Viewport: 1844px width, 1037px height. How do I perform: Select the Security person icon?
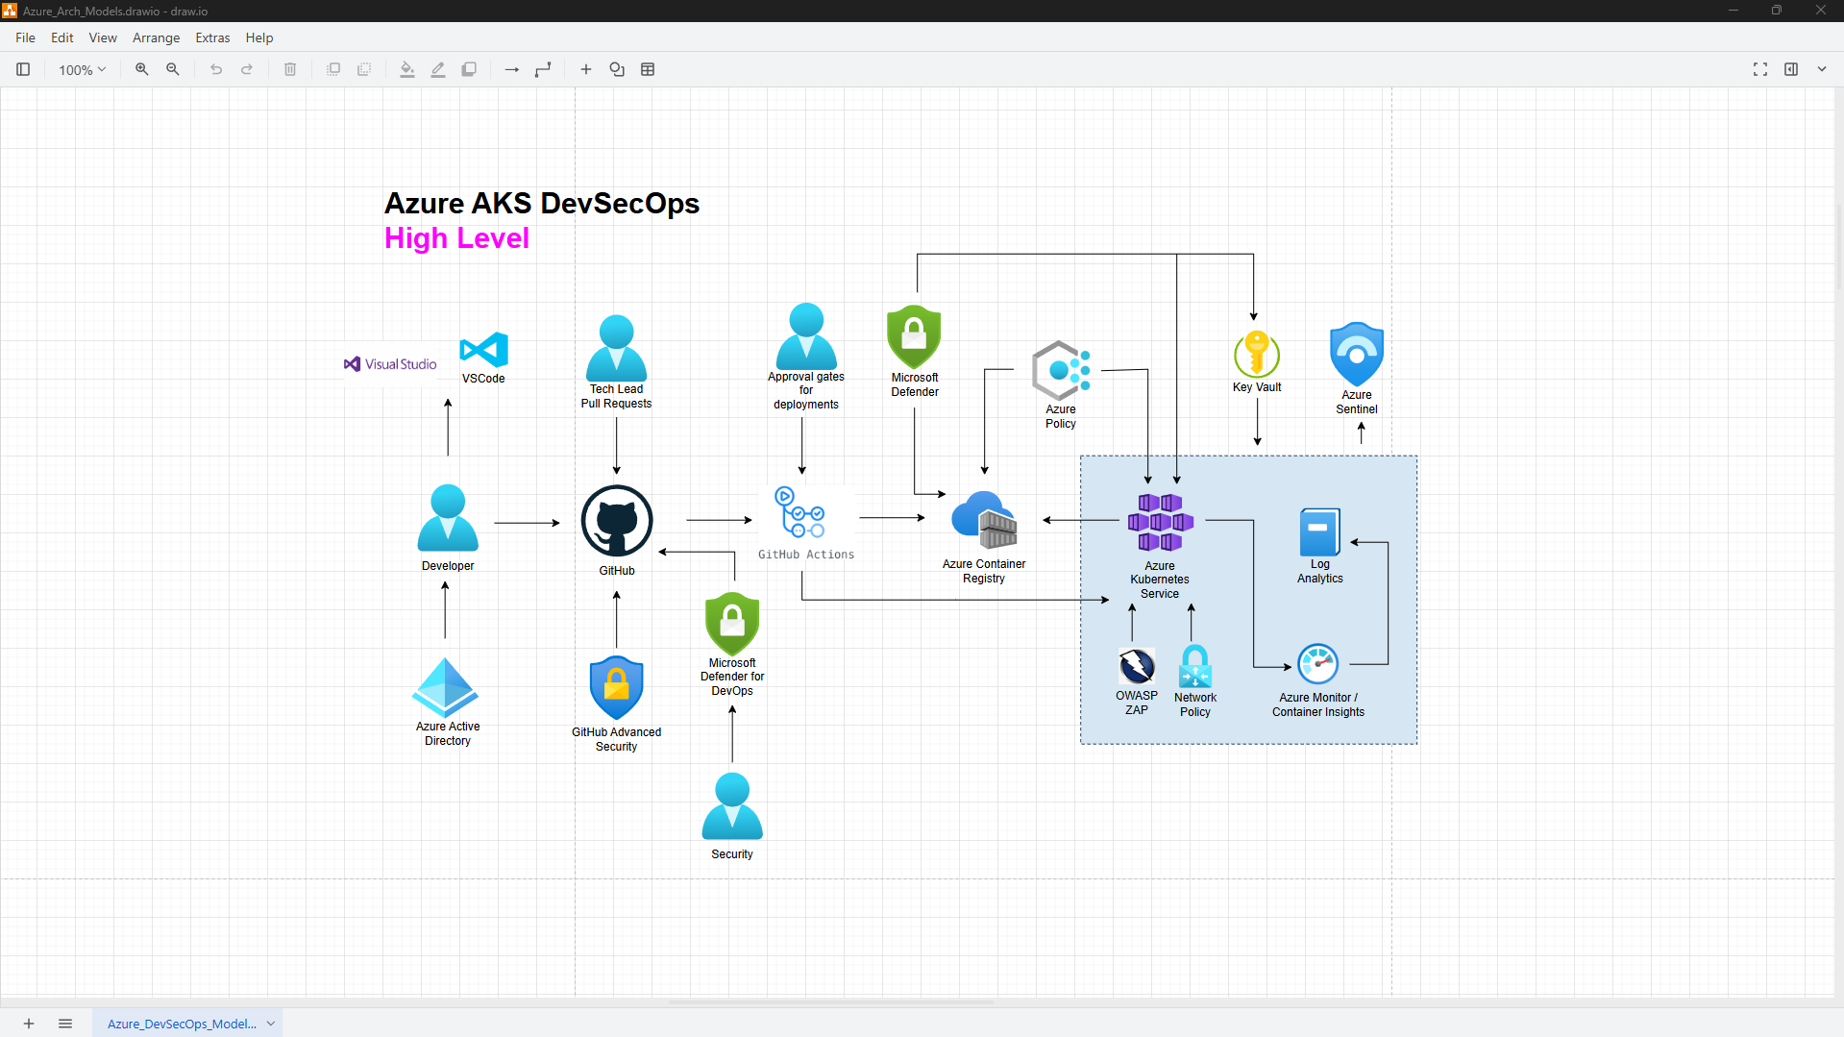coord(732,806)
